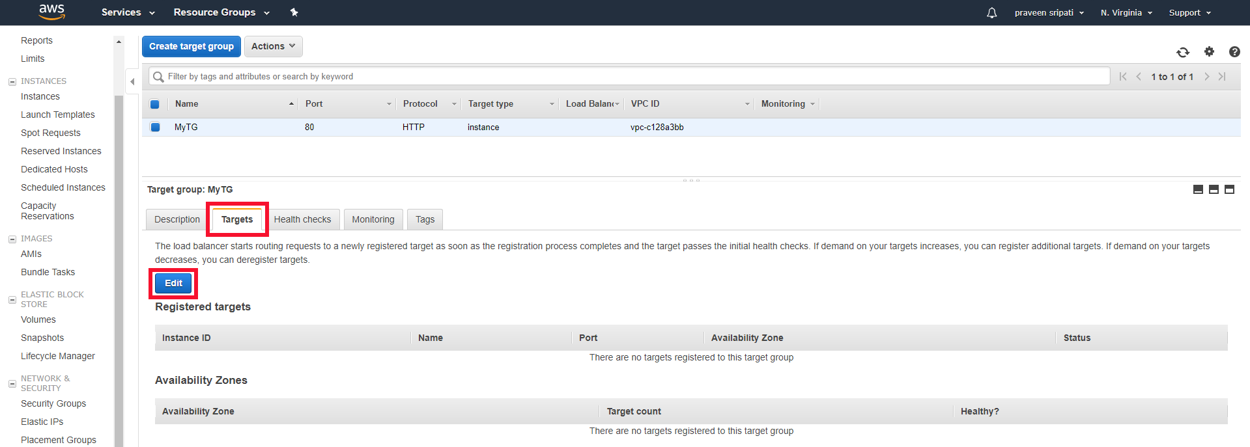Toggle the select-all header checkbox
1250x447 pixels.
[155, 104]
